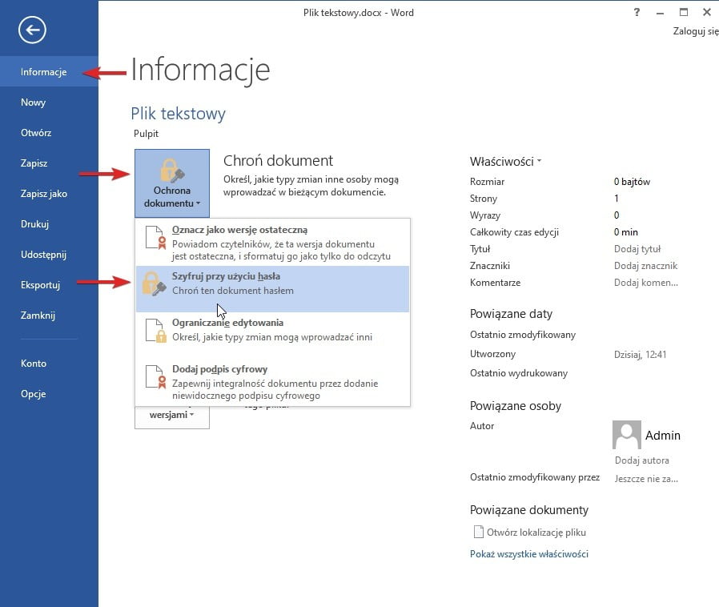
Task: Click the back arrow circle icon
Action: point(33,30)
